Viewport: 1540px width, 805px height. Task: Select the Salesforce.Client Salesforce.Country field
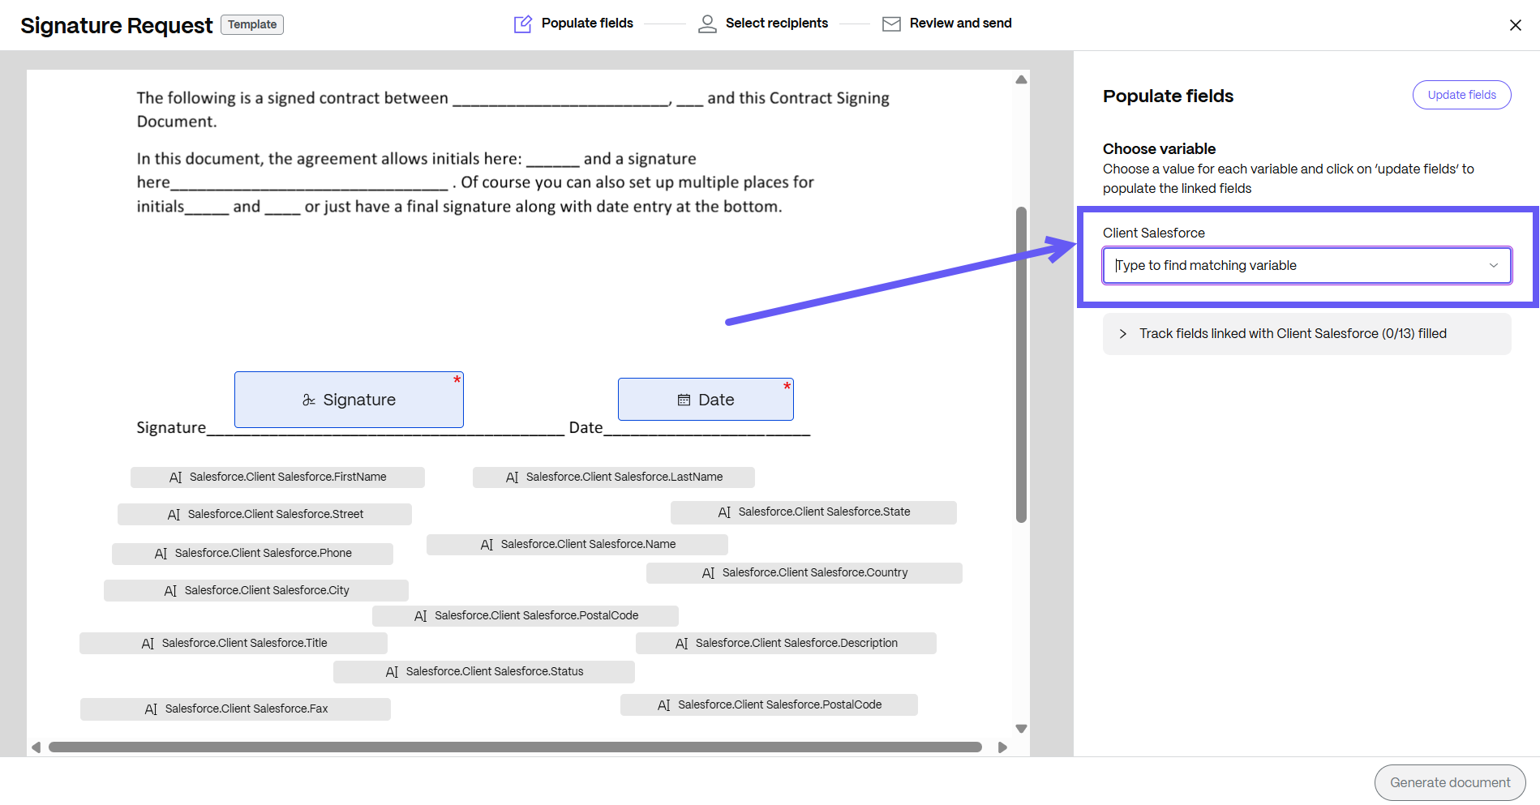(804, 573)
